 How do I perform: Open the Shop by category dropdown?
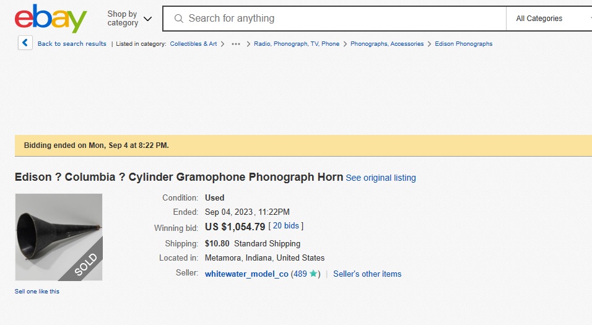(129, 19)
